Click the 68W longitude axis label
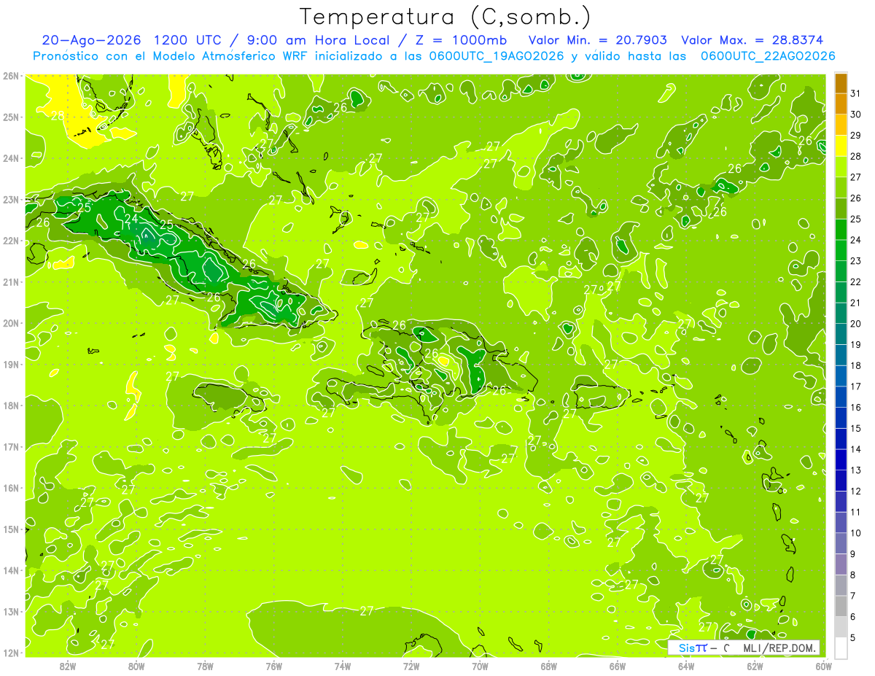The height and width of the screenshot is (676, 875). point(549,666)
